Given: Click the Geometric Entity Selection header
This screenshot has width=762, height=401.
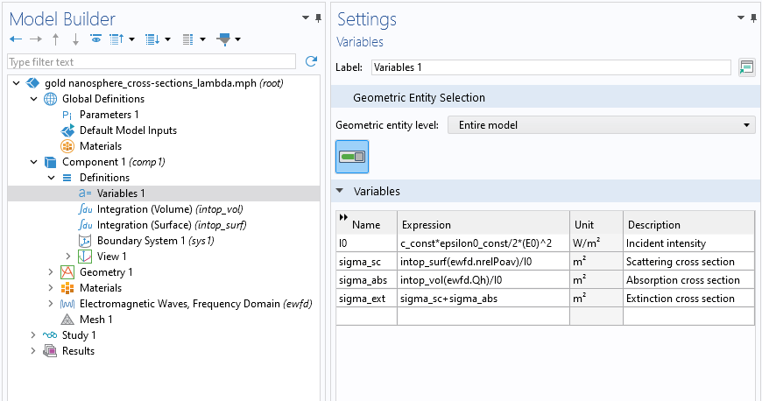Looking at the screenshot, I should tap(419, 97).
